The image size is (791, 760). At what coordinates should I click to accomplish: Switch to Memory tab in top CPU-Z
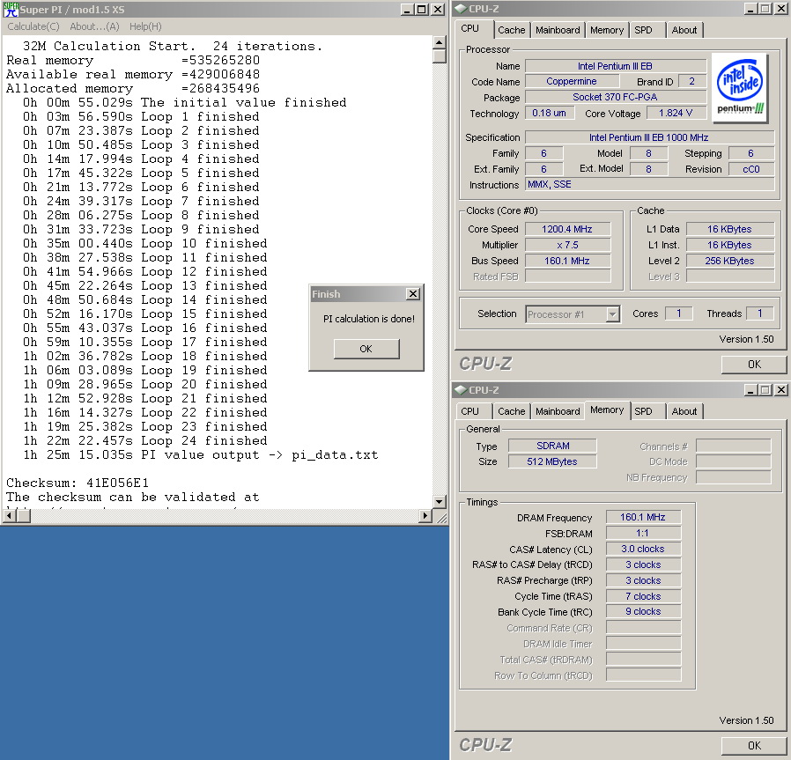[607, 30]
